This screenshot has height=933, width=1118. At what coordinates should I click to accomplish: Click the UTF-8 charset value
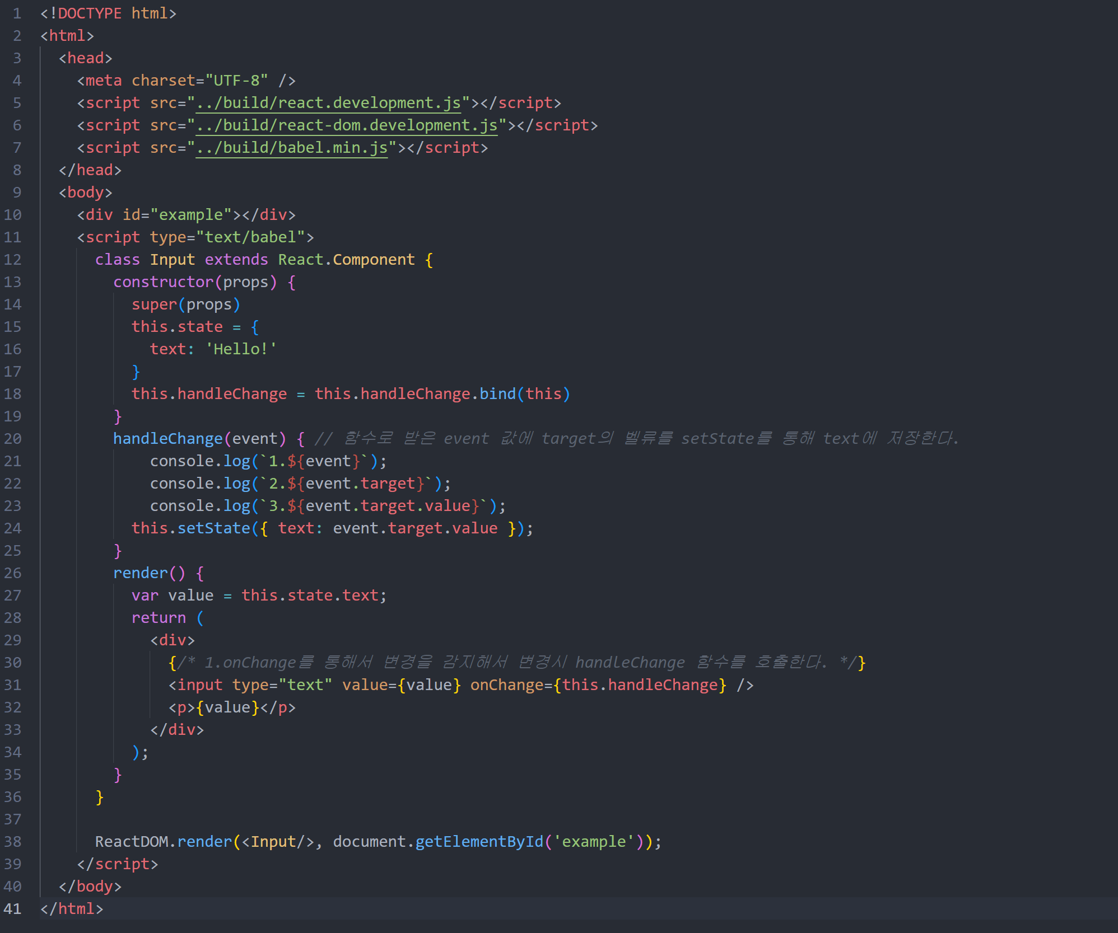(236, 81)
